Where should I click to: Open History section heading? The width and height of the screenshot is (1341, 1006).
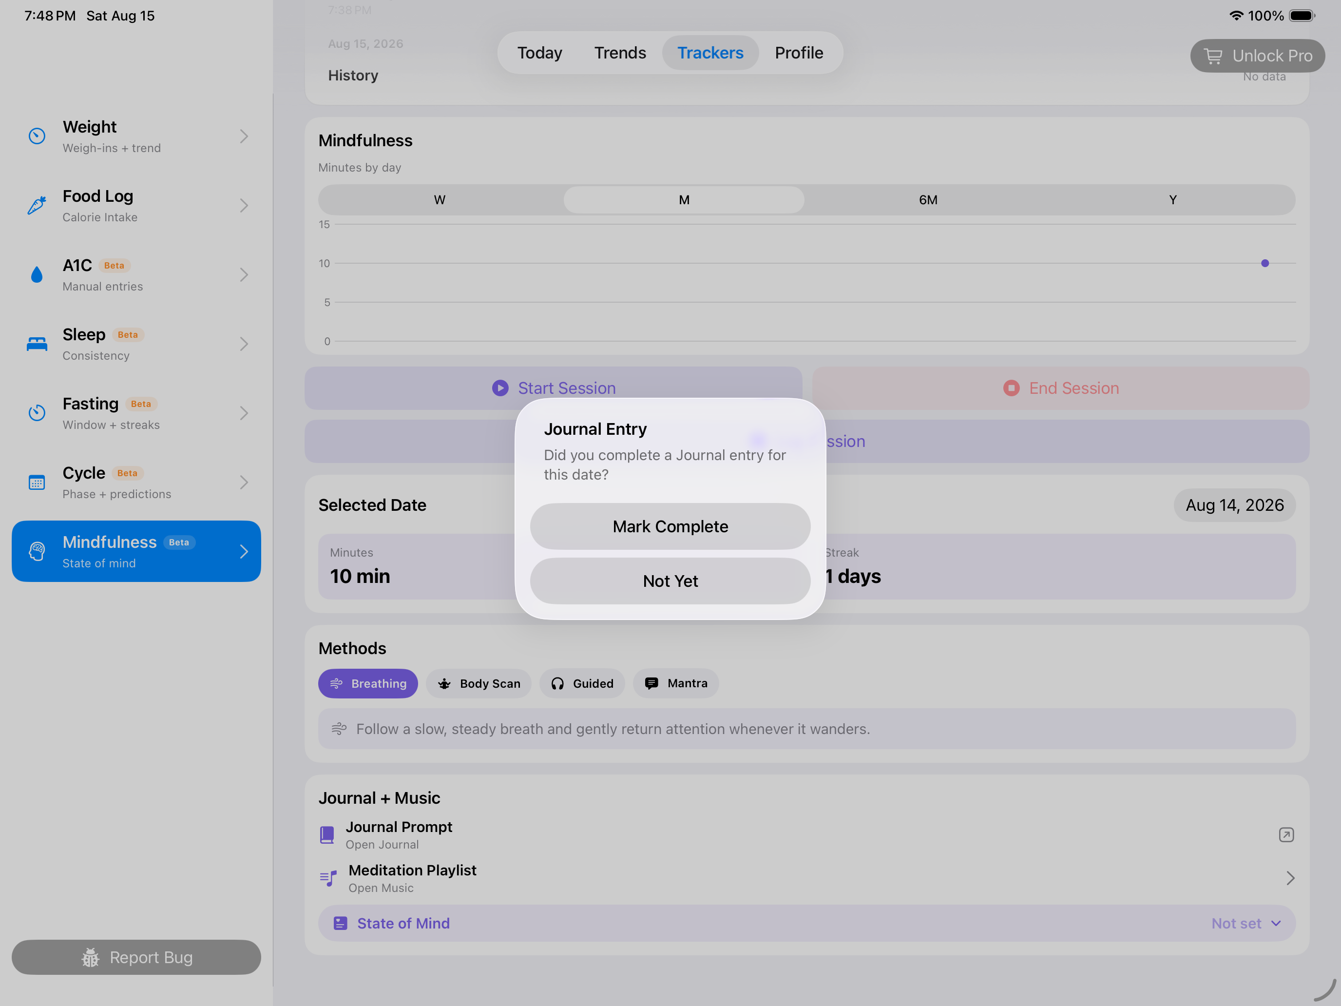coord(353,75)
